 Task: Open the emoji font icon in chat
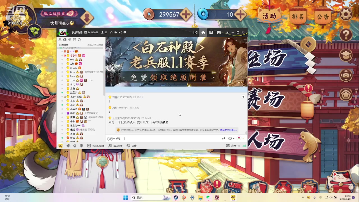tap(118, 139)
